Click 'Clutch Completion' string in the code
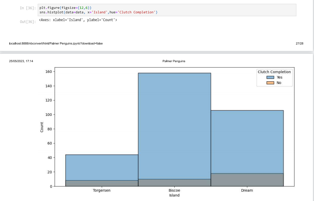Viewport: 314px width, 201px height. tap(137, 12)
